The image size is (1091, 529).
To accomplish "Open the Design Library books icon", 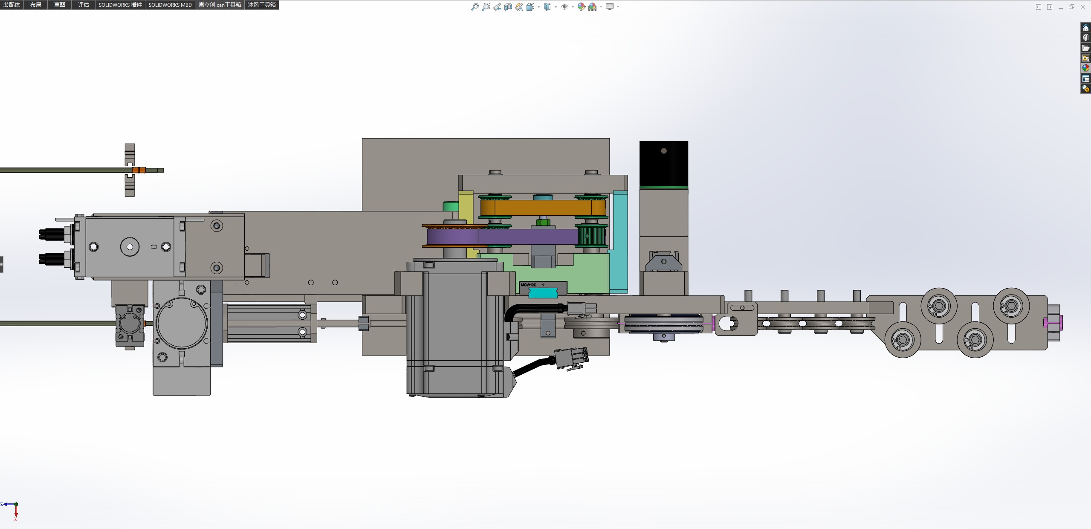I will (x=1085, y=38).
